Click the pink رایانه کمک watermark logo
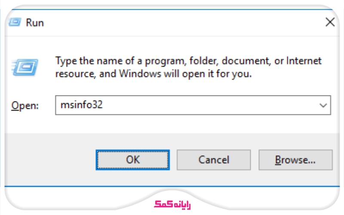344x215 pixels. coord(172,204)
